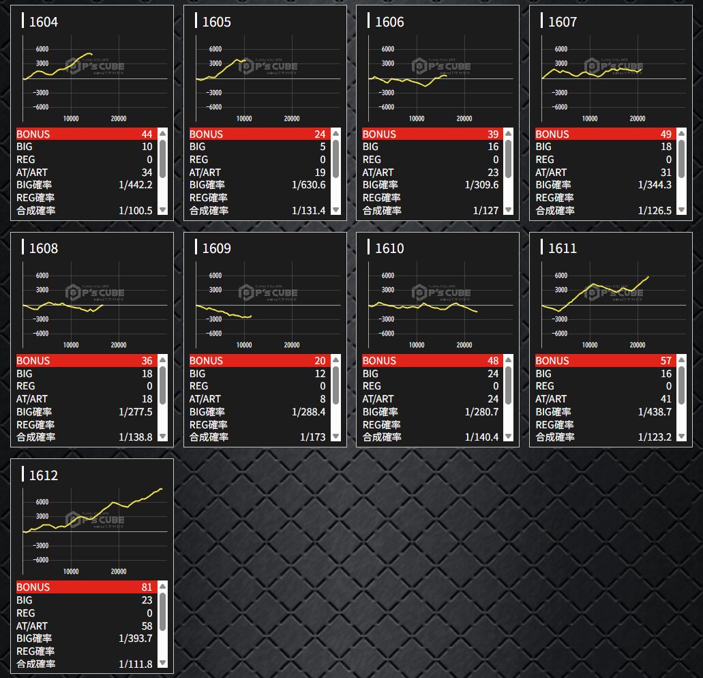This screenshot has height=678, width=703.
Task: Click scroll up arrow in machine 1605 stats
Action: pyautogui.click(x=335, y=133)
